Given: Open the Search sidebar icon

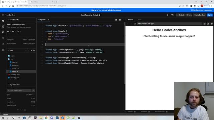Looking at the screenshot, I should point(3,27).
